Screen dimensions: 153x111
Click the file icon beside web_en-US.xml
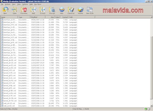[2, 103]
